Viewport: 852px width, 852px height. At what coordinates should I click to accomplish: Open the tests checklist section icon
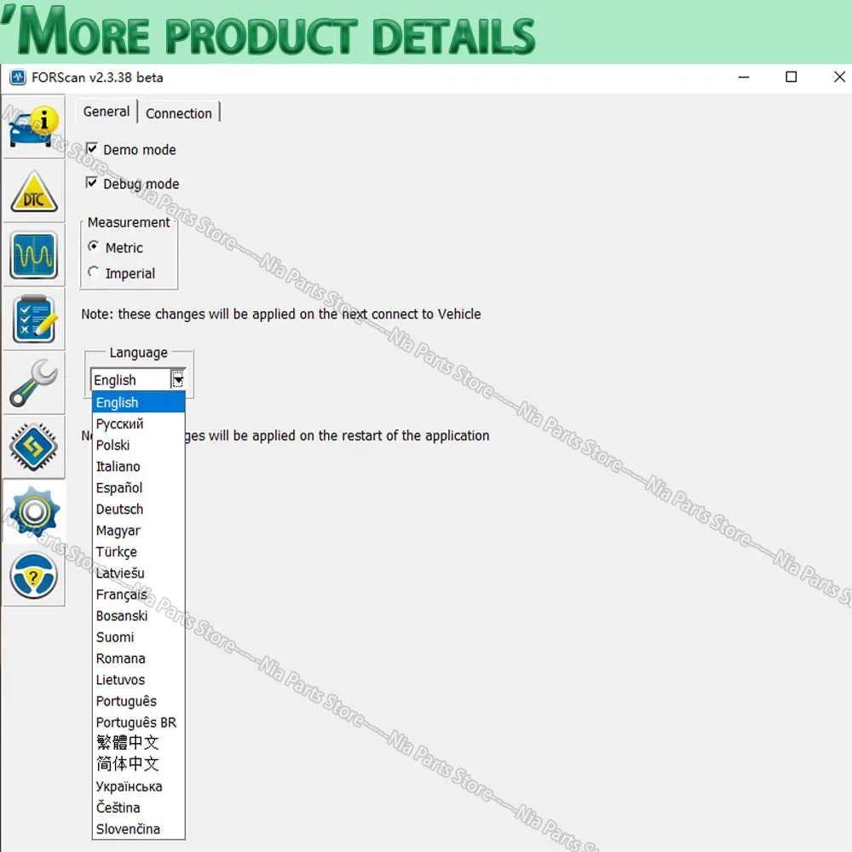(34, 319)
